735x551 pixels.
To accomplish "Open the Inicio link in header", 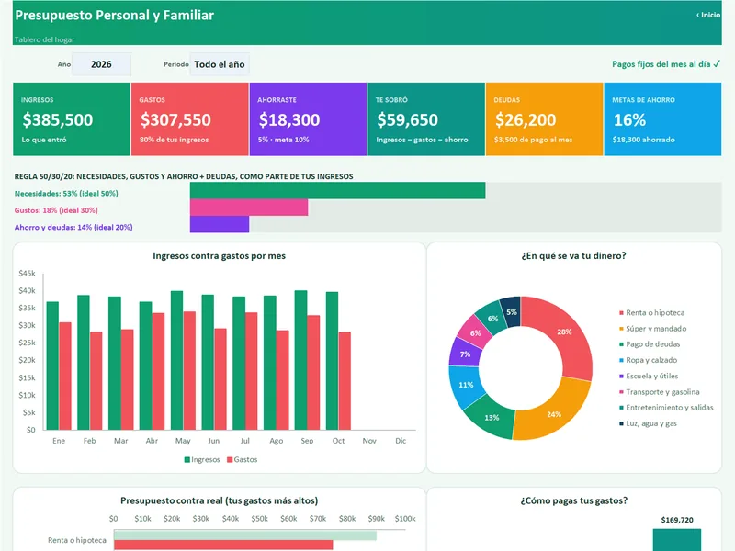I will [708, 15].
